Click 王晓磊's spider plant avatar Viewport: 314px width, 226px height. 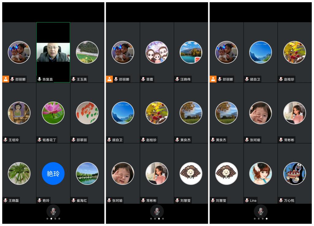point(19,173)
